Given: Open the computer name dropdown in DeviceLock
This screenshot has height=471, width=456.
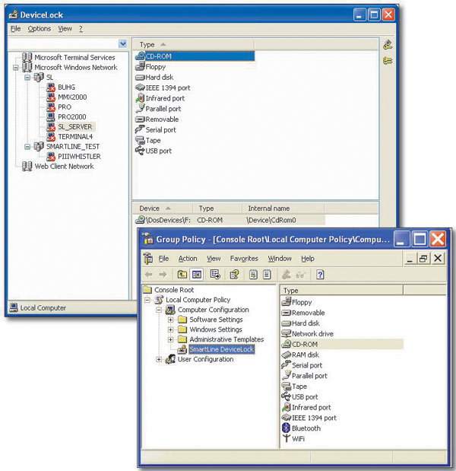Looking at the screenshot, I should [122, 44].
